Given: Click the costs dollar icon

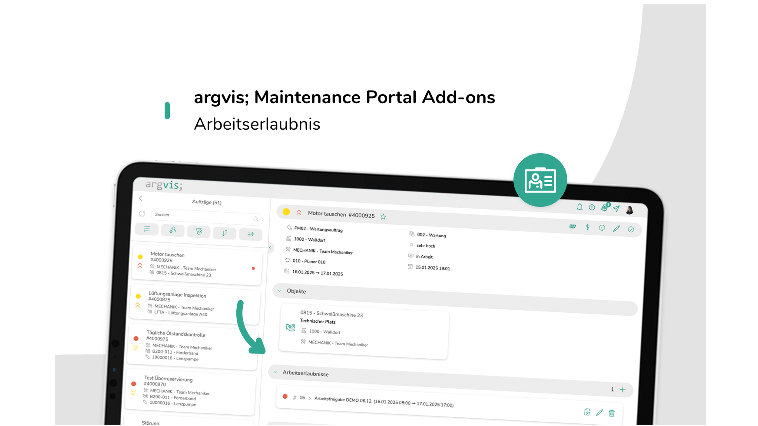Looking at the screenshot, I should (x=587, y=228).
